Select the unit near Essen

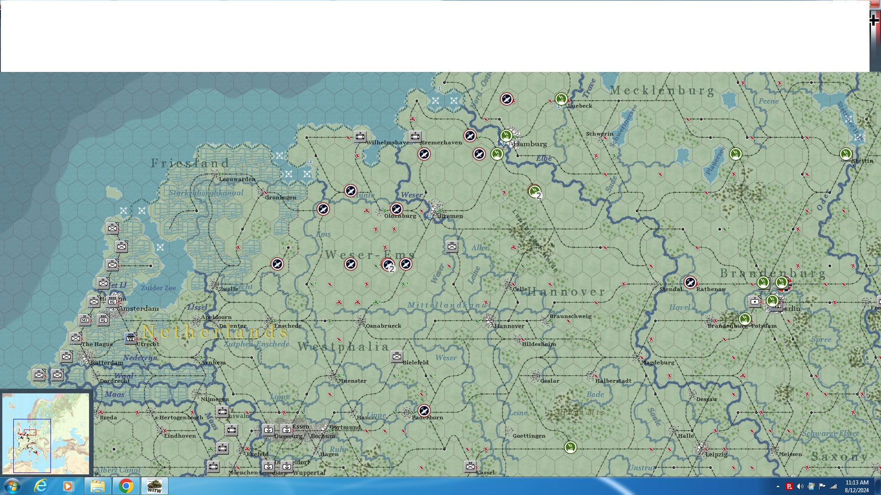click(287, 430)
